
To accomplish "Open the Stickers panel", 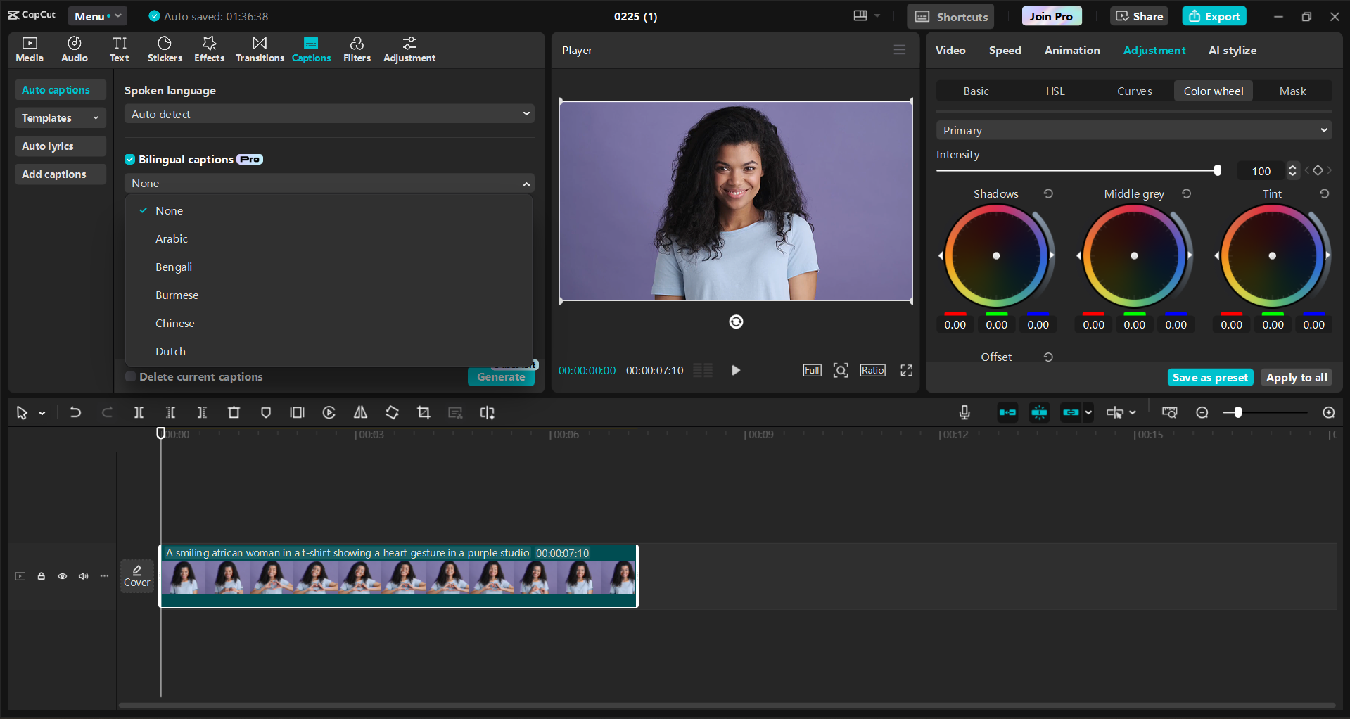I will point(165,49).
